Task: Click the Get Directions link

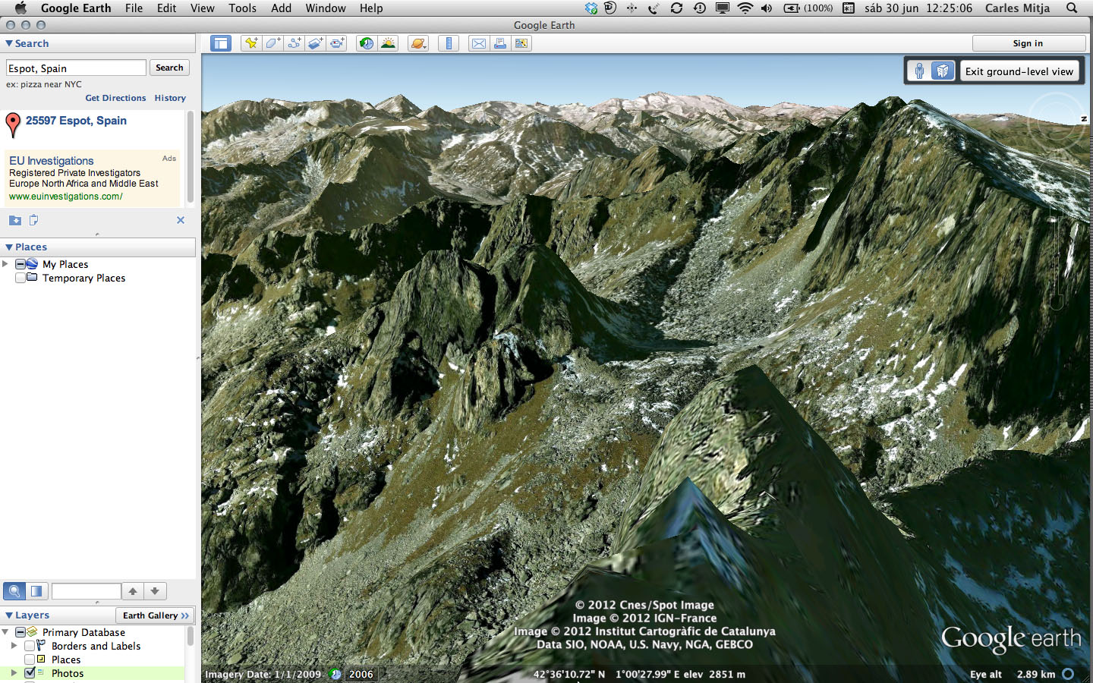Action: pos(115,98)
